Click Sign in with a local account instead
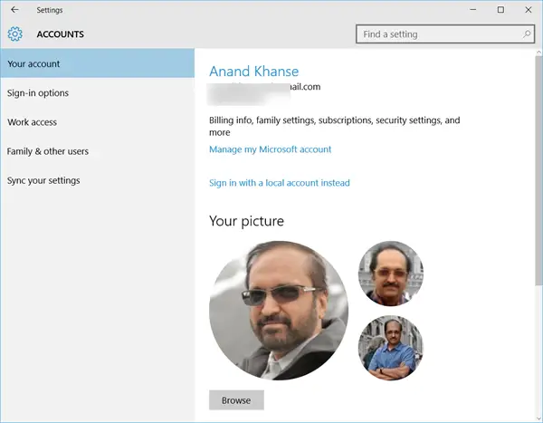Viewport: 543px width, 423px height. click(x=279, y=183)
